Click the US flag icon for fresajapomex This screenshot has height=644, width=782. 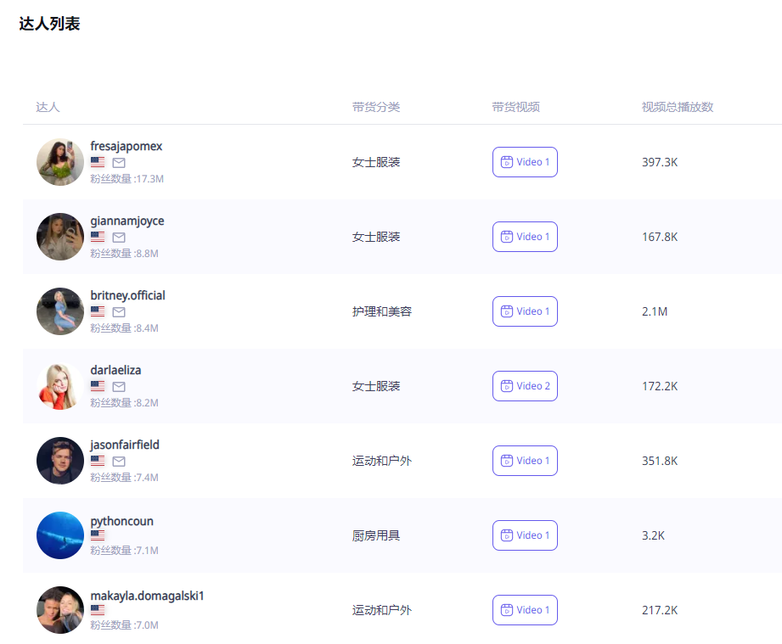coord(98,162)
